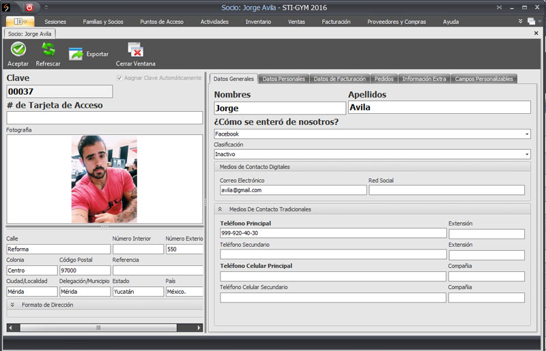The width and height of the screenshot is (546, 351).
Task: Switch to the Datos Personales tab
Action: [284, 79]
